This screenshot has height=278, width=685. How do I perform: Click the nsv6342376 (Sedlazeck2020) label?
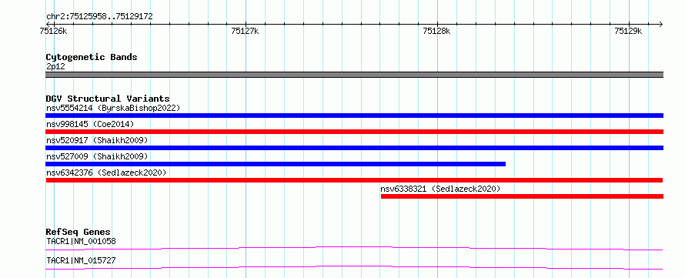click(x=106, y=172)
